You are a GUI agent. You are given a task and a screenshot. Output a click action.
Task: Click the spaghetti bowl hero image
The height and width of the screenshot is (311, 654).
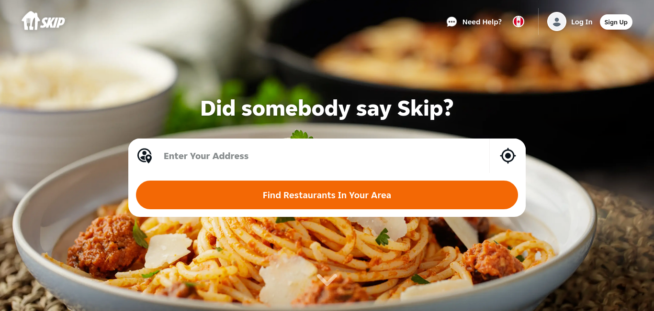(x=306, y=258)
